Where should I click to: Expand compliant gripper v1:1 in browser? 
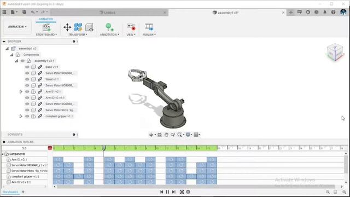point(21,117)
